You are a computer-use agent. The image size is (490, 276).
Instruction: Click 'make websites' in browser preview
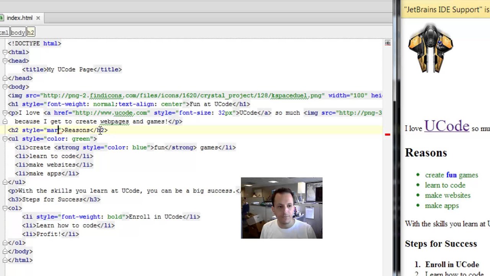pyautogui.click(x=448, y=195)
